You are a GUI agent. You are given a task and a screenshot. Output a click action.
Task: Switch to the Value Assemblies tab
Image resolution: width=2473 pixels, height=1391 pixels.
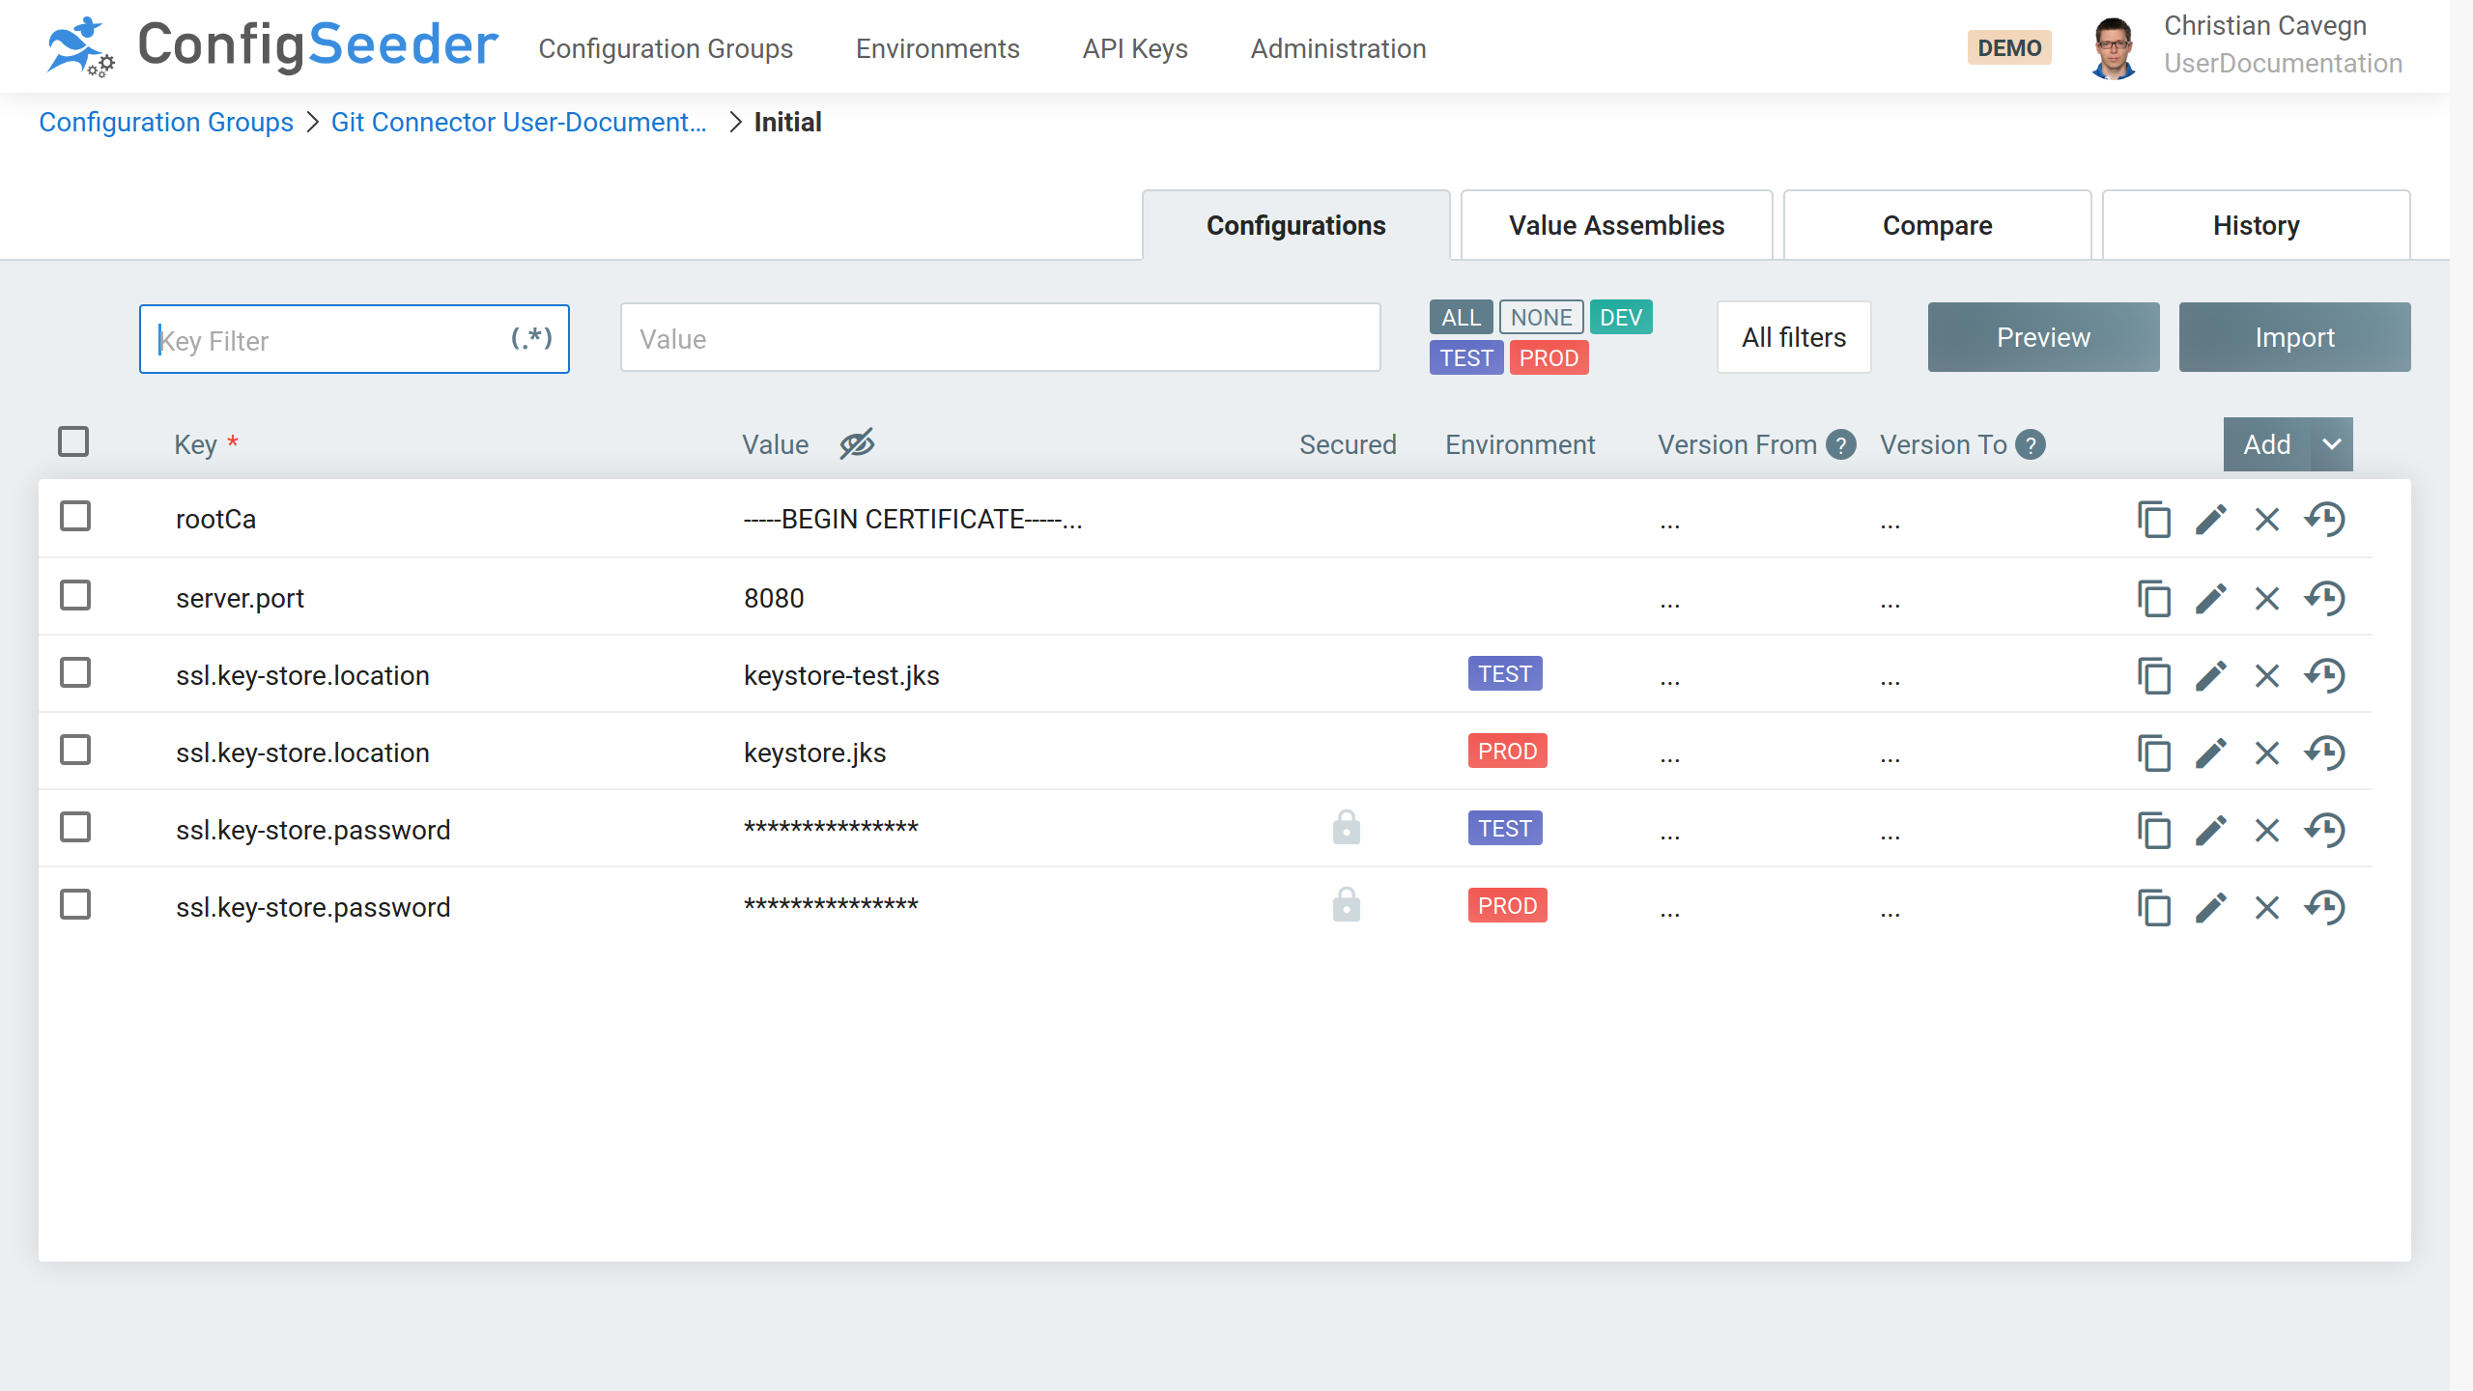pos(1616,225)
